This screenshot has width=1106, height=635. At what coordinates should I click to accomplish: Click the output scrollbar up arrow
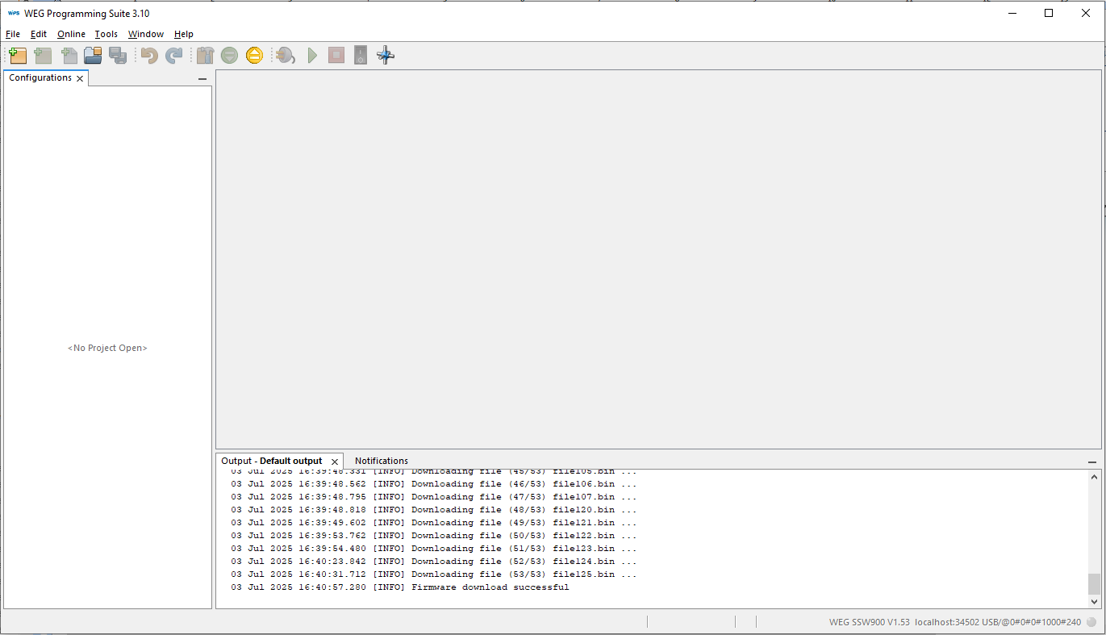click(x=1094, y=478)
